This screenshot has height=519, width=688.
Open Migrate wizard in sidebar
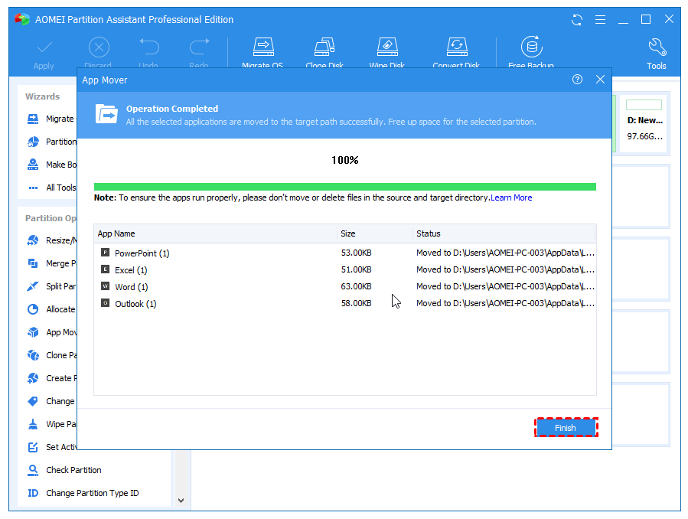51,119
